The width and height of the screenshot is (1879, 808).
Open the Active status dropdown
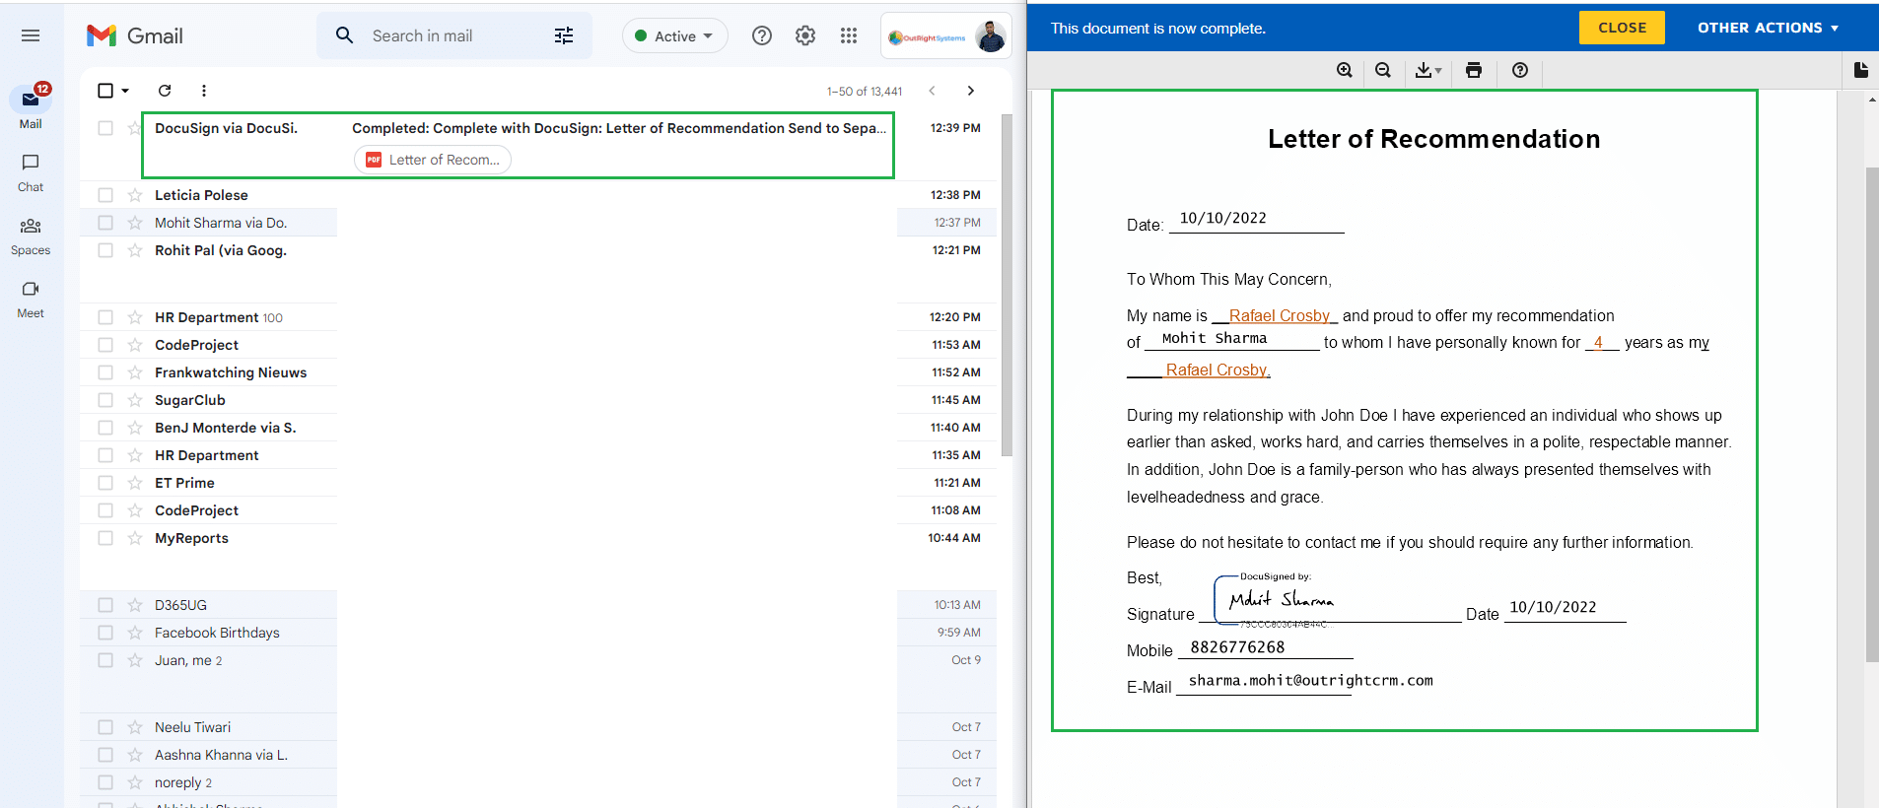pyautogui.click(x=674, y=35)
